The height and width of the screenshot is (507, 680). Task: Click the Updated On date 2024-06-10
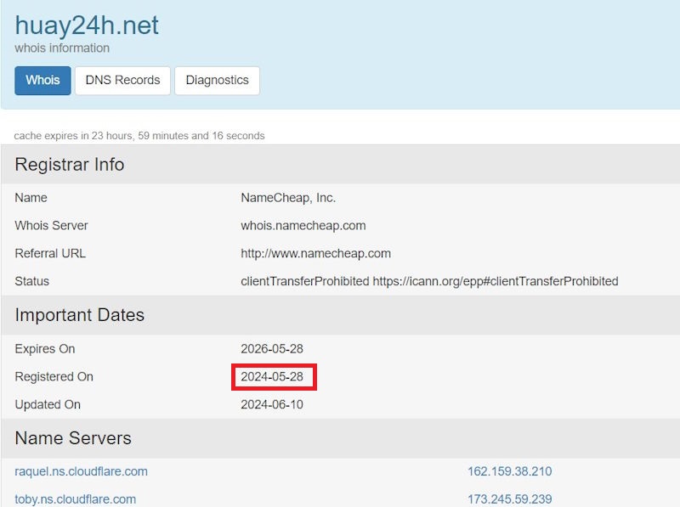[x=272, y=405]
